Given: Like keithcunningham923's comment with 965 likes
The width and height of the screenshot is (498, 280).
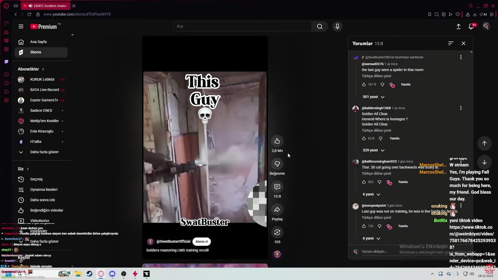Looking at the screenshot, I should tap(364, 182).
